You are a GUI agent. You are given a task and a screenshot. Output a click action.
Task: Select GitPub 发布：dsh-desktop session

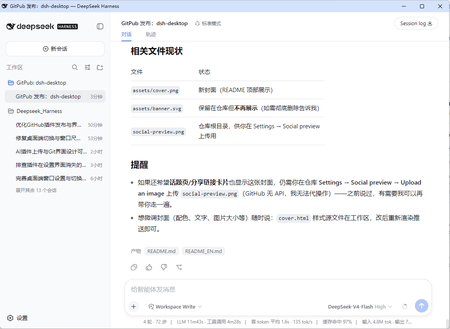pyautogui.click(x=55, y=96)
